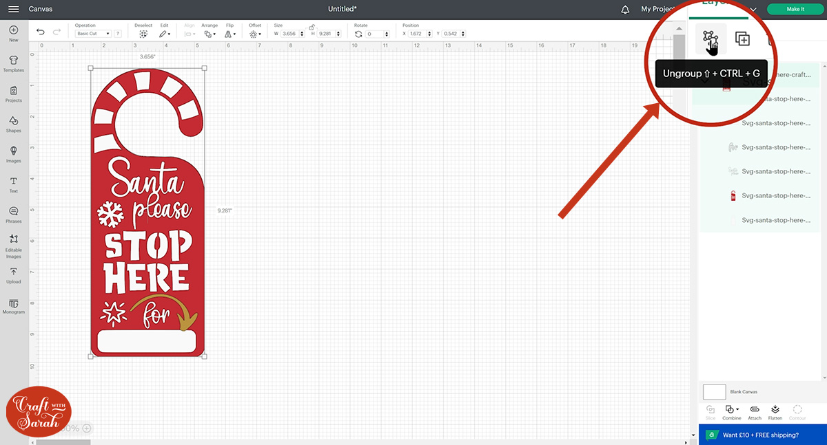Undo the last action
This screenshot has height=445, width=827.
tap(41, 32)
